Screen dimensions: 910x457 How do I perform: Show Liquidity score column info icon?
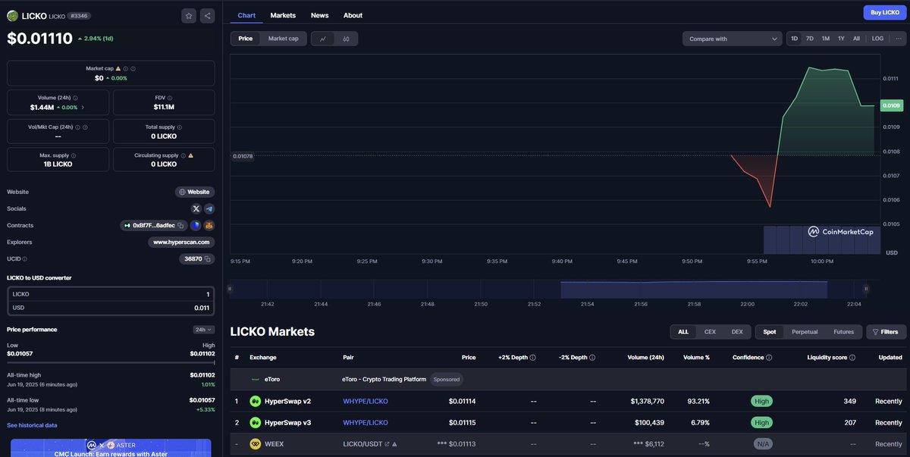[x=852, y=357]
